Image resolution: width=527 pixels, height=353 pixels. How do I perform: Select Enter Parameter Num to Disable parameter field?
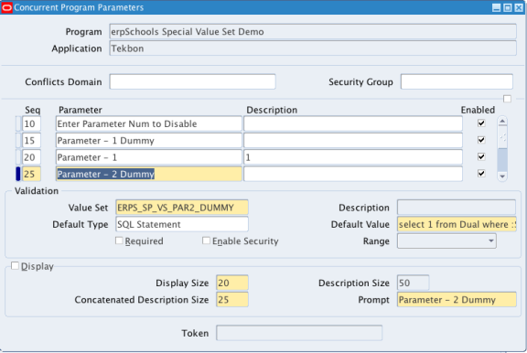coord(148,123)
